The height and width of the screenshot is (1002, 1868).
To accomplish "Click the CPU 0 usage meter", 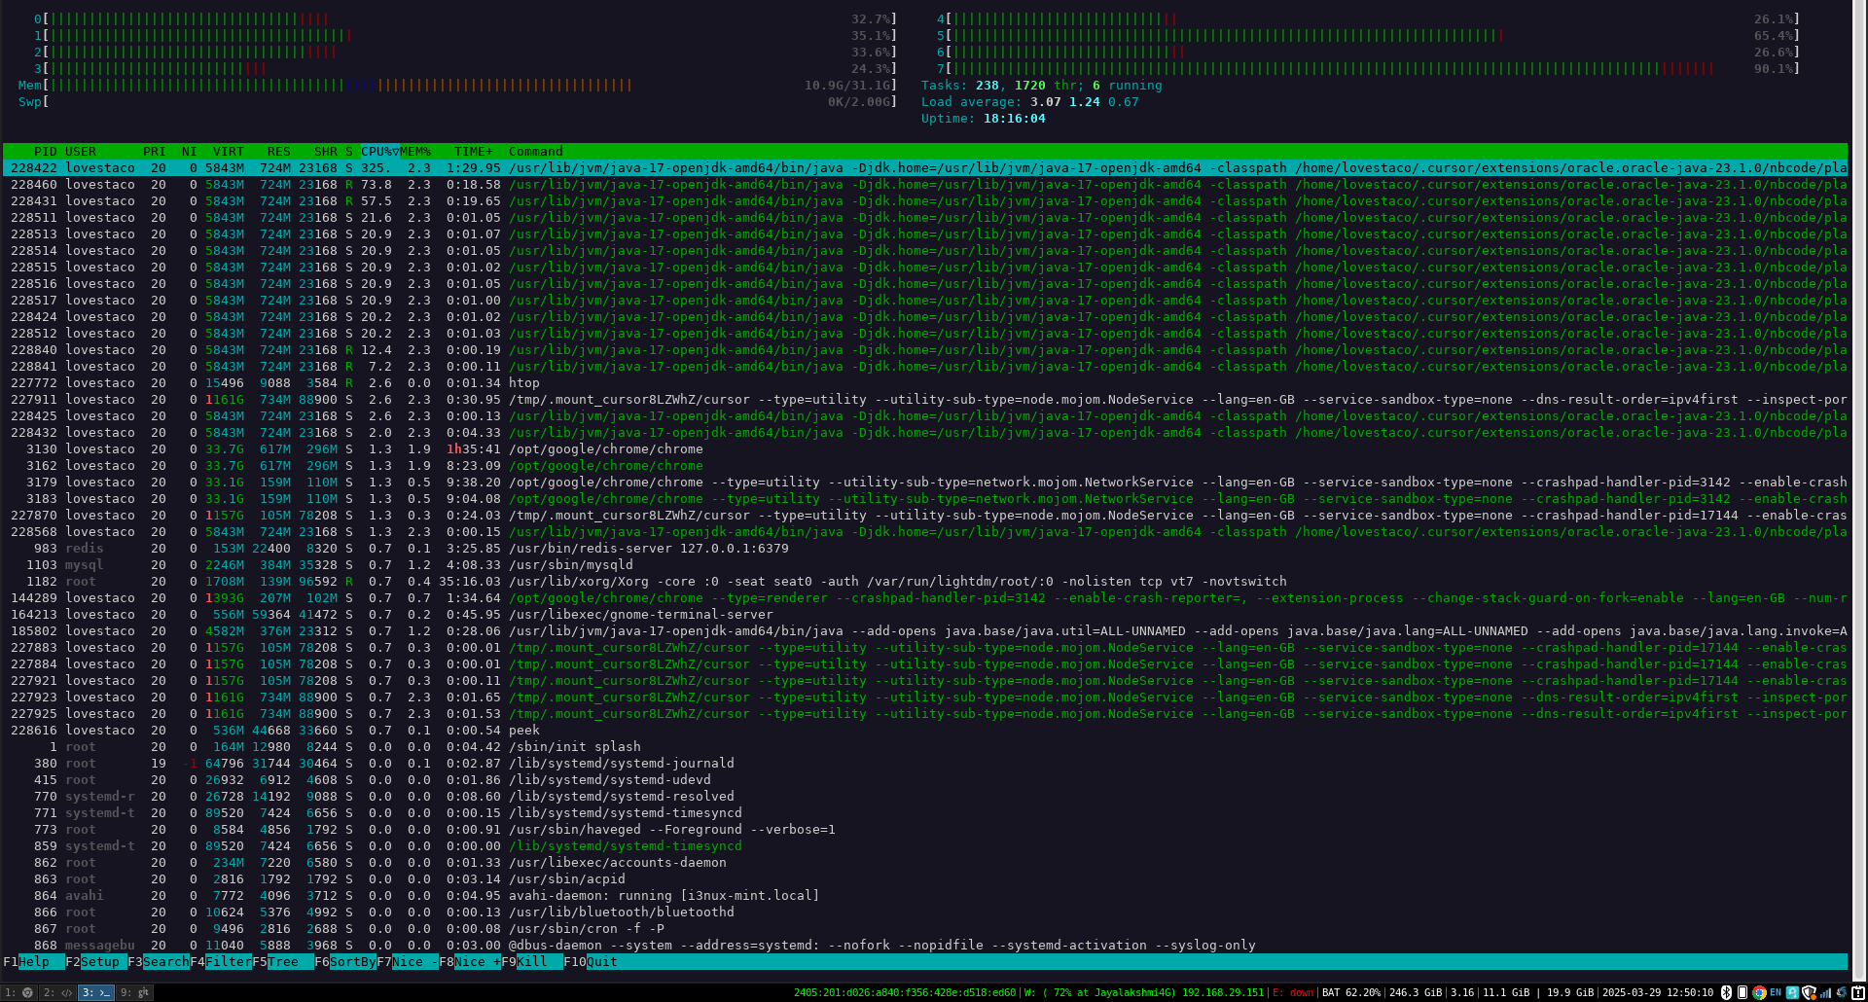I will [x=465, y=19].
